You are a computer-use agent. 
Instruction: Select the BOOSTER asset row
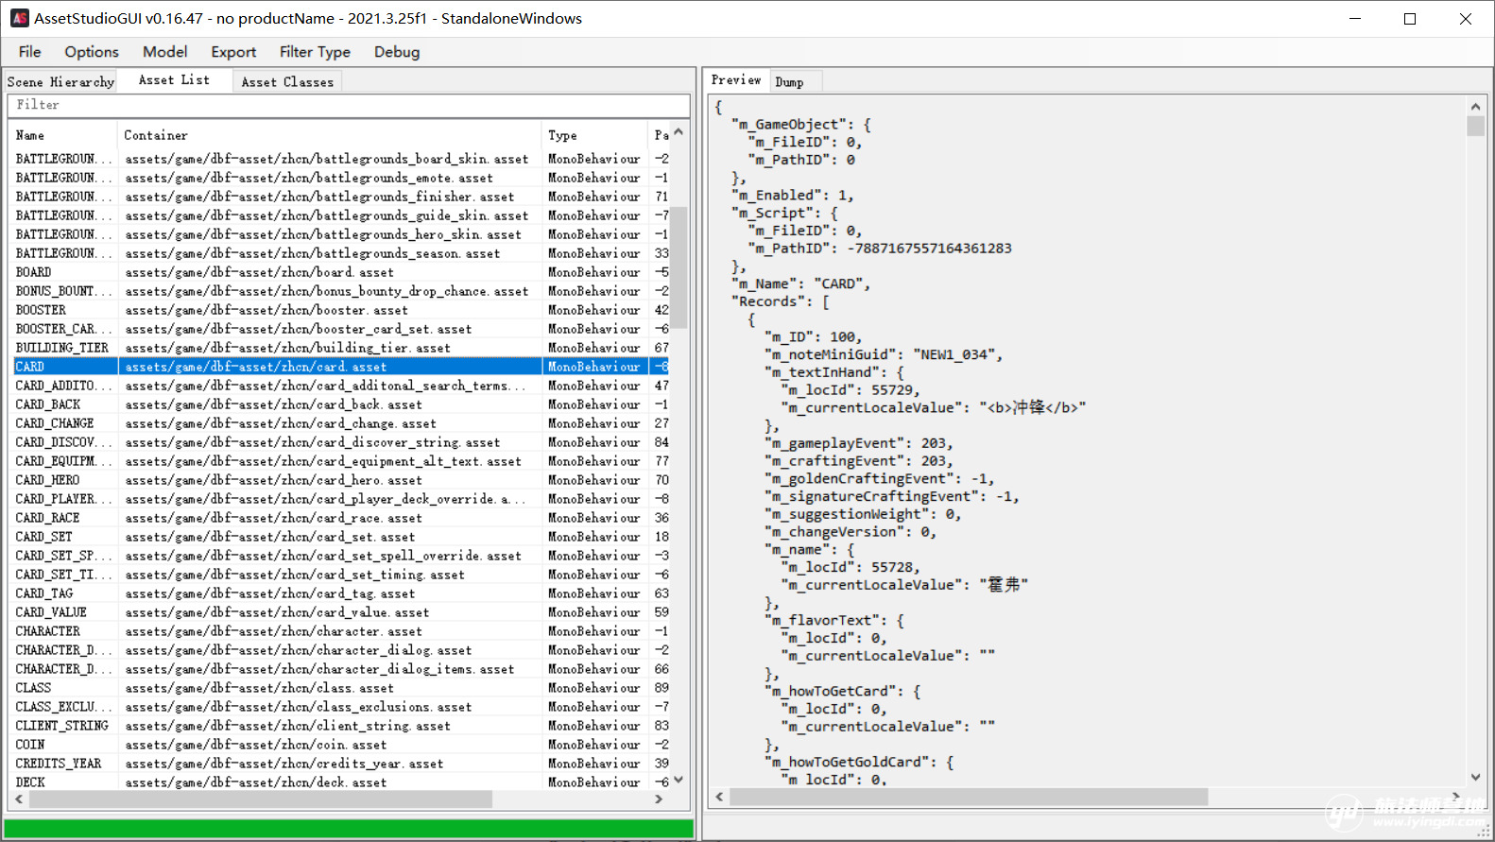tap(341, 310)
